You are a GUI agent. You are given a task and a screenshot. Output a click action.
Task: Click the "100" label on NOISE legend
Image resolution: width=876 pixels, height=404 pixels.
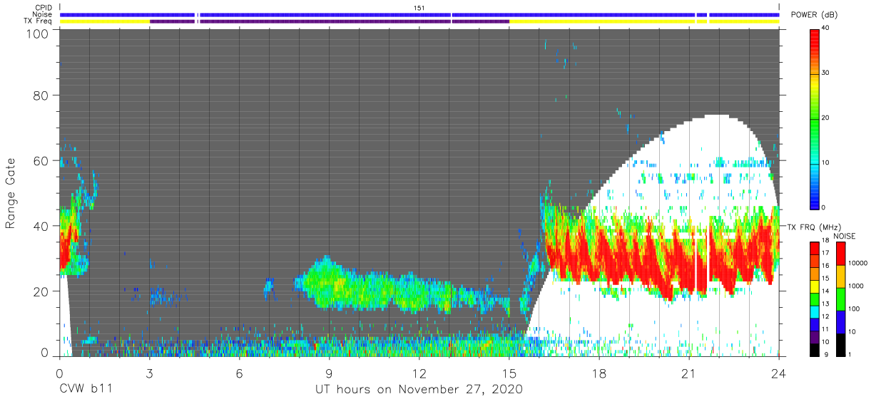(x=852, y=309)
